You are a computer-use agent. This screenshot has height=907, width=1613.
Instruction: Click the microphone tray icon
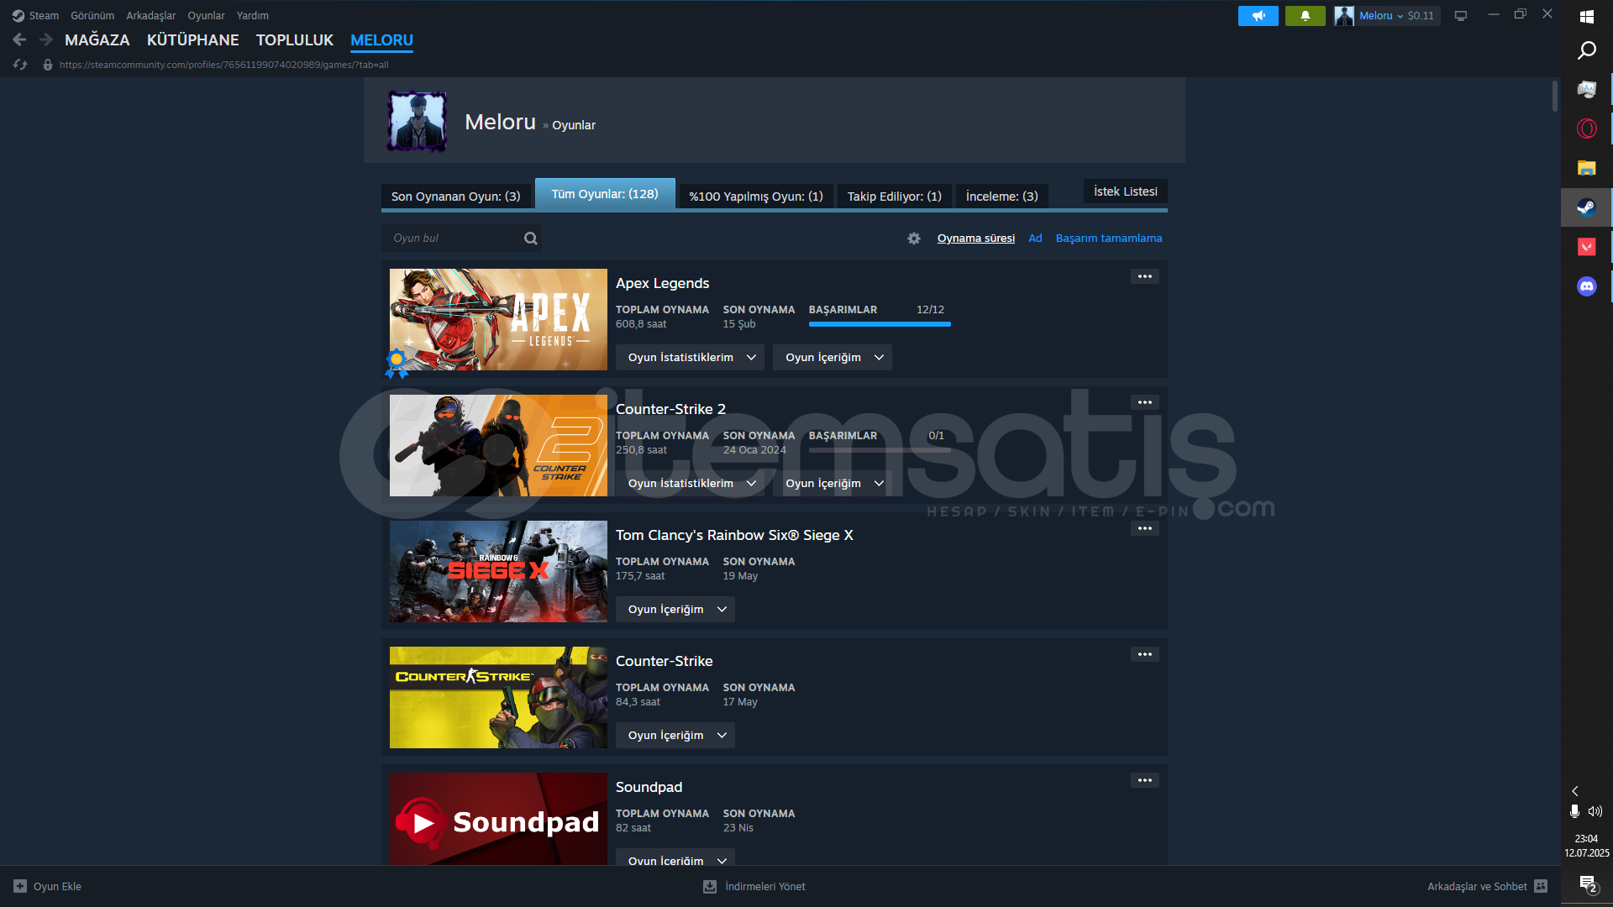[1574, 811]
